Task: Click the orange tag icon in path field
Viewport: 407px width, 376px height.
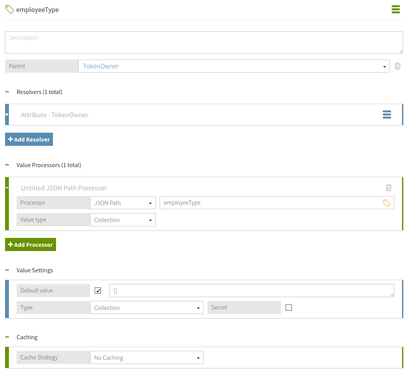Action: pos(386,203)
